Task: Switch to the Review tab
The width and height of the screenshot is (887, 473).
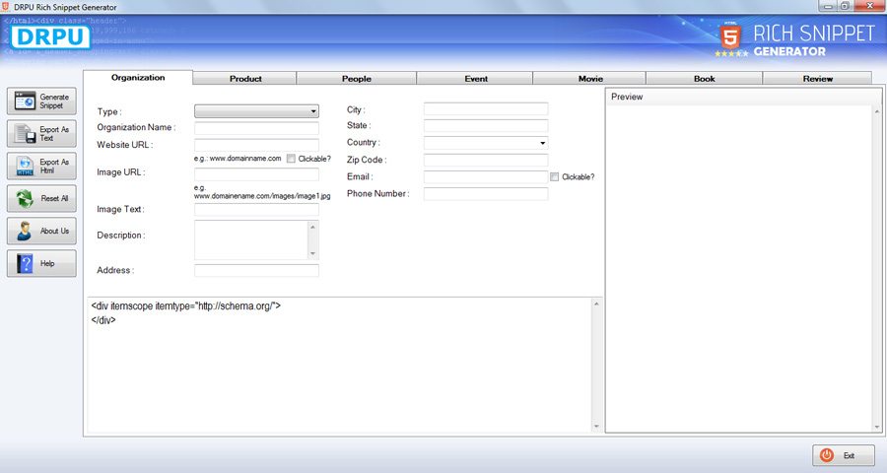Action: click(x=817, y=79)
